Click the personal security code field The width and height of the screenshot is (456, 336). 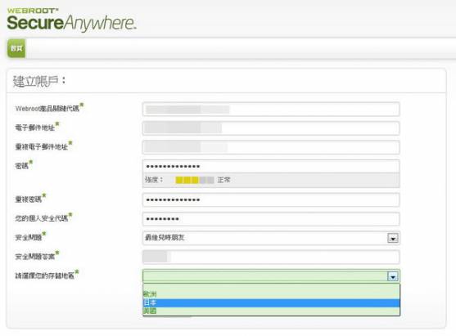pos(271,219)
